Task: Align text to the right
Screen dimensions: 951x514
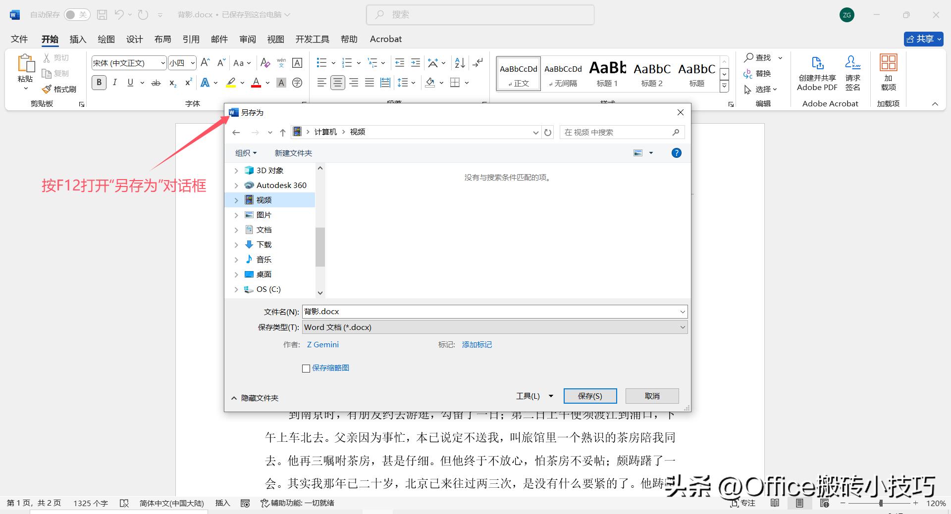Action: pos(354,83)
